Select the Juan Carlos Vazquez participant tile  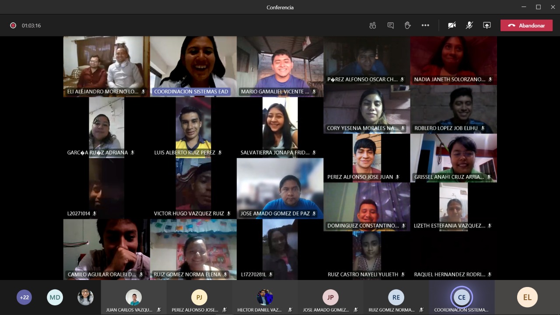click(x=133, y=297)
